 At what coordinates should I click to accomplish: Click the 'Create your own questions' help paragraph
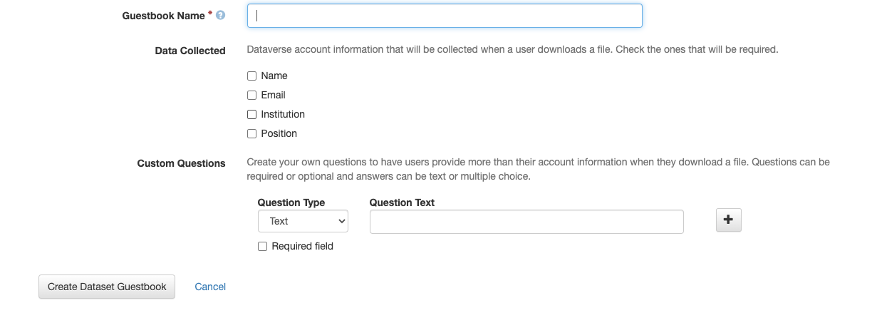(x=538, y=169)
